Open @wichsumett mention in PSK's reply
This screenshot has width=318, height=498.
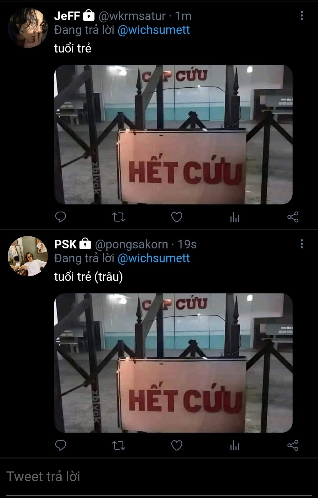[154, 258]
